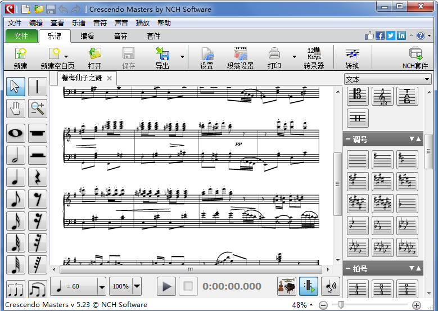Choose the TAB clef

pyautogui.click(x=407, y=96)
